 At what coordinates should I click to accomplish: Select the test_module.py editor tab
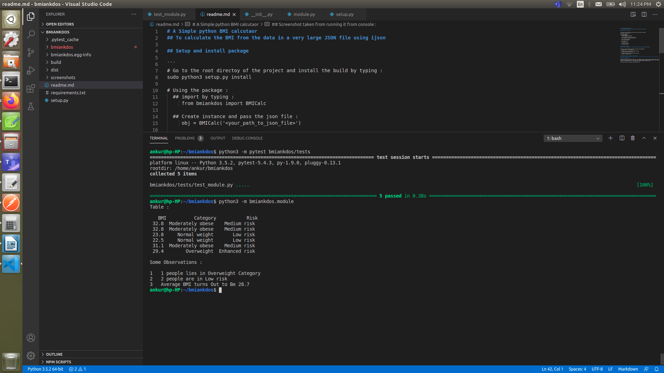[170, 14]
